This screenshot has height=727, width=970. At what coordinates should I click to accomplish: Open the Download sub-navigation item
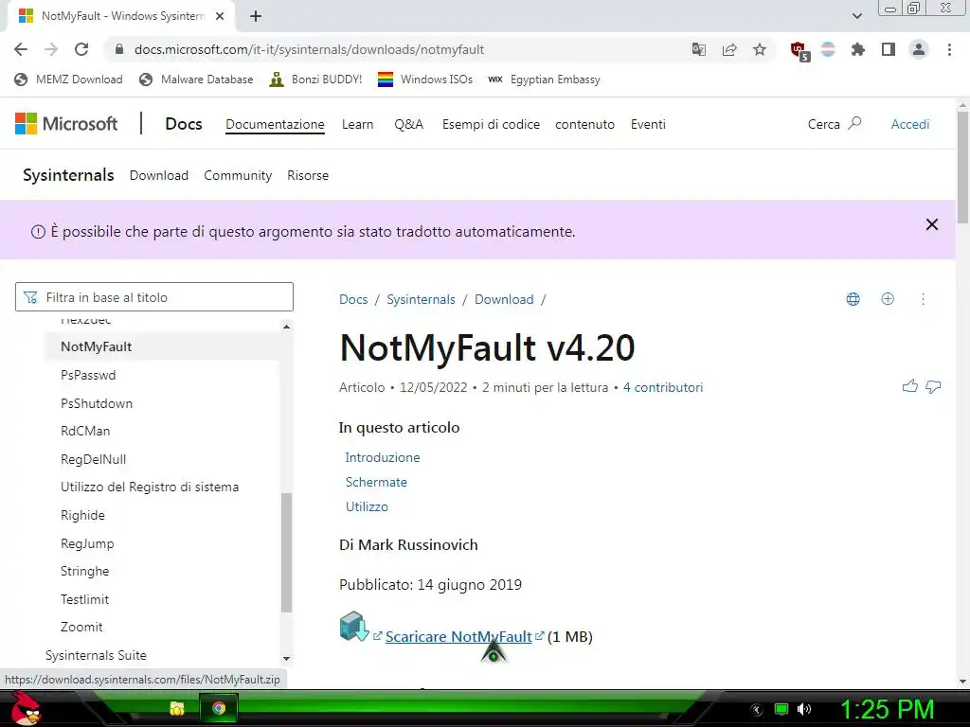point(159,175)
